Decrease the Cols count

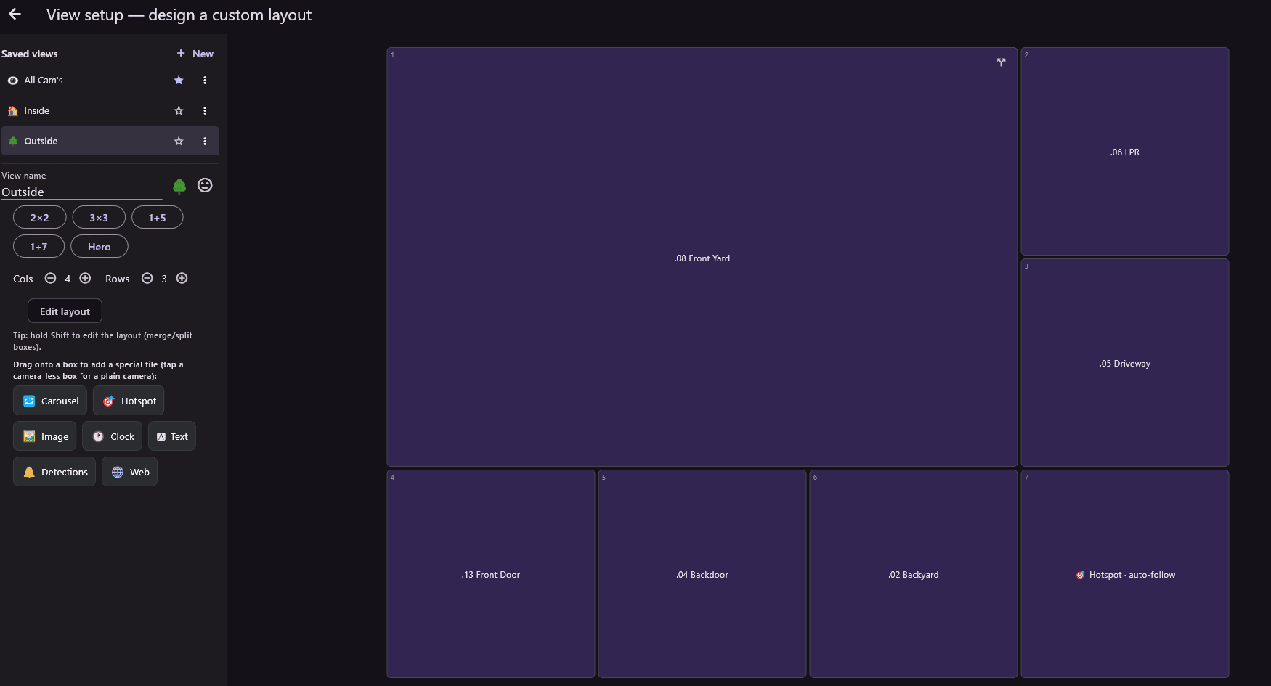(50, 278)
